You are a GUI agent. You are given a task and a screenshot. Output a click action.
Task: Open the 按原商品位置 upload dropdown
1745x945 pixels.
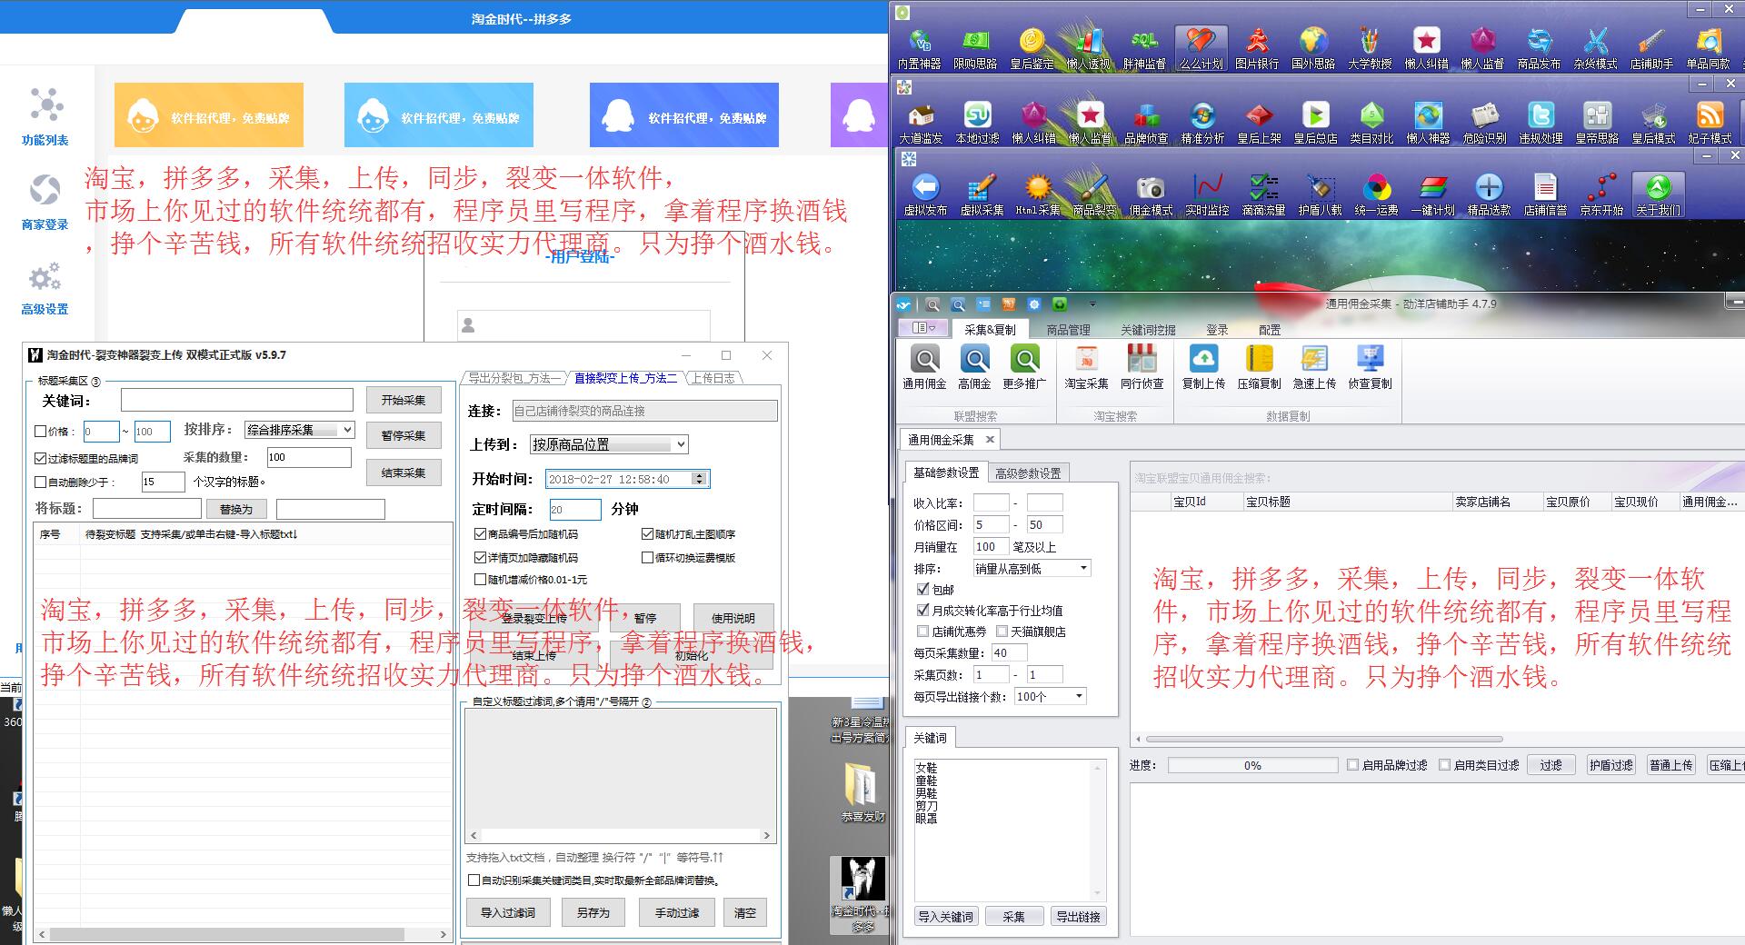pos(680,444)
